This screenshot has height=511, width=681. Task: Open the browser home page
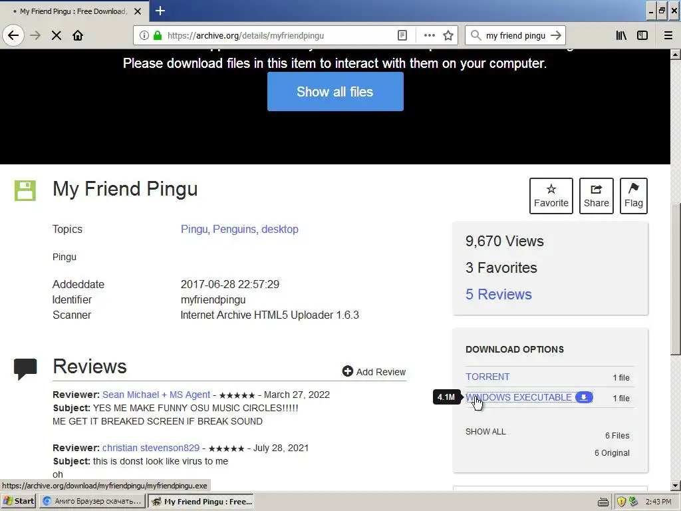[x=78, y=36]
